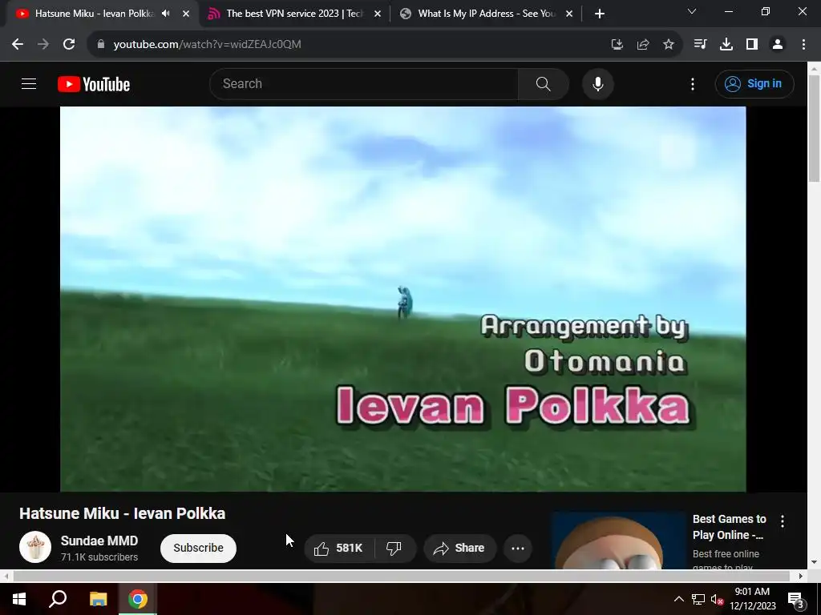Open the Chrome three-dot menu
The height and width of the screenshot is (615, 821).
tap(803, 45)
